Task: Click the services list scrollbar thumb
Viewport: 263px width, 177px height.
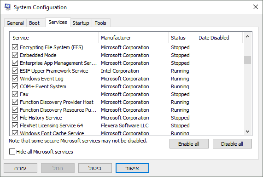Action: [247, 60]
